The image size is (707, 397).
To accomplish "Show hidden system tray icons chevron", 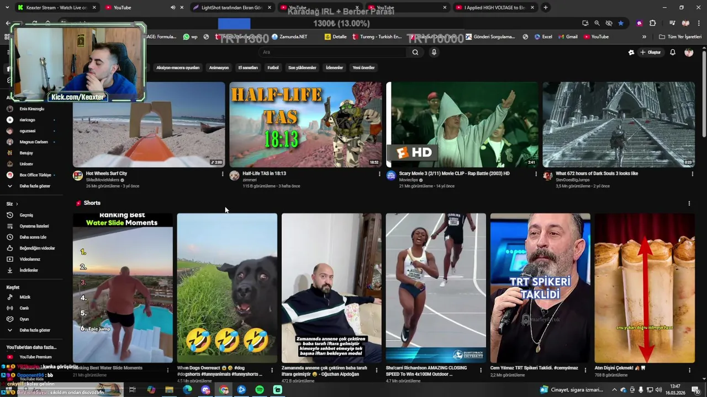I will point(614,390).
